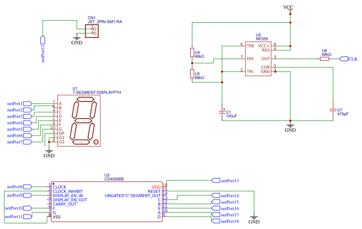This screenshot has width=362, height=229.
Task: Click the decimal point segment of the display
Action: click(96, 142)
